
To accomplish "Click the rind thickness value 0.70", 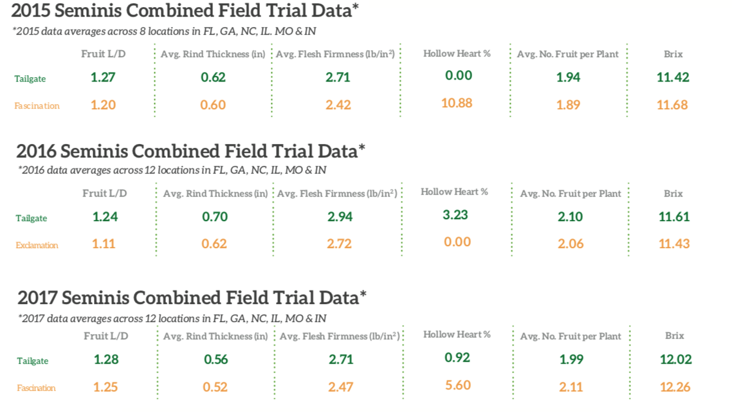I will coord(215,217).
